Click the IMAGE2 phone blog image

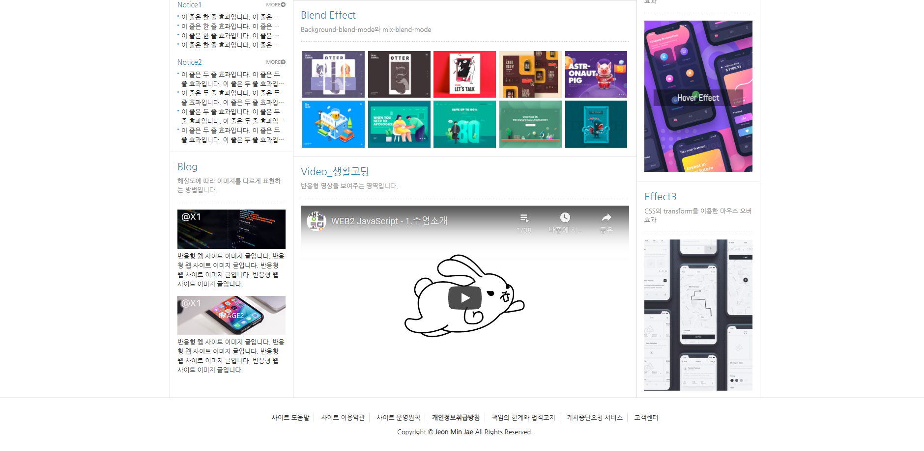231,315
